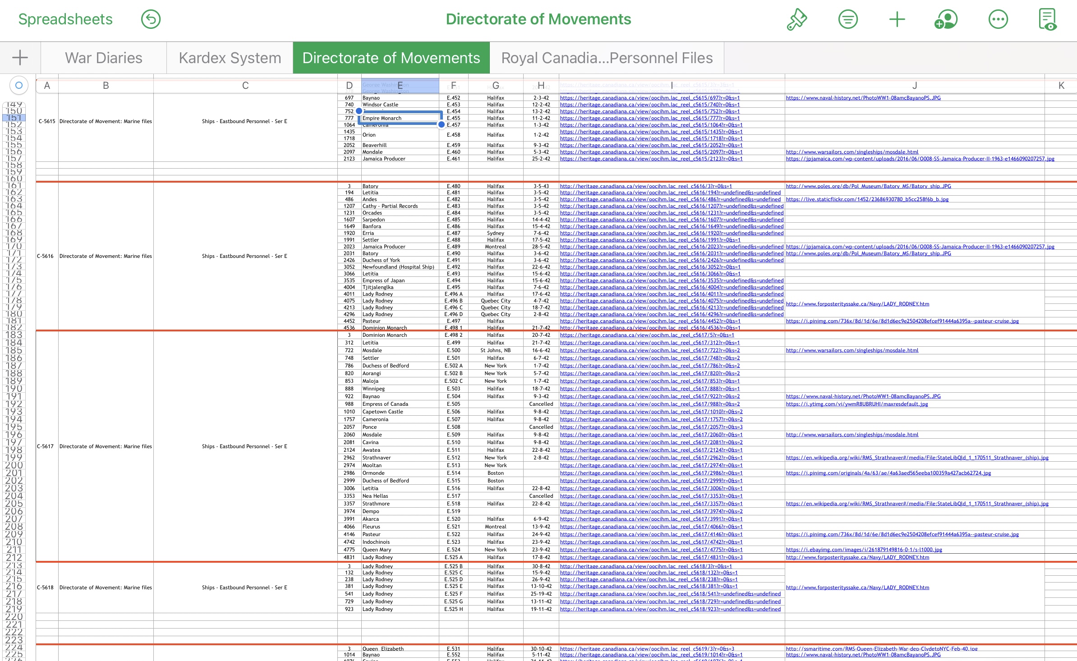This screenshot has width=1077, height=661.
Task: Add a new sheet with plus tab button
Action: pos(20,58)
